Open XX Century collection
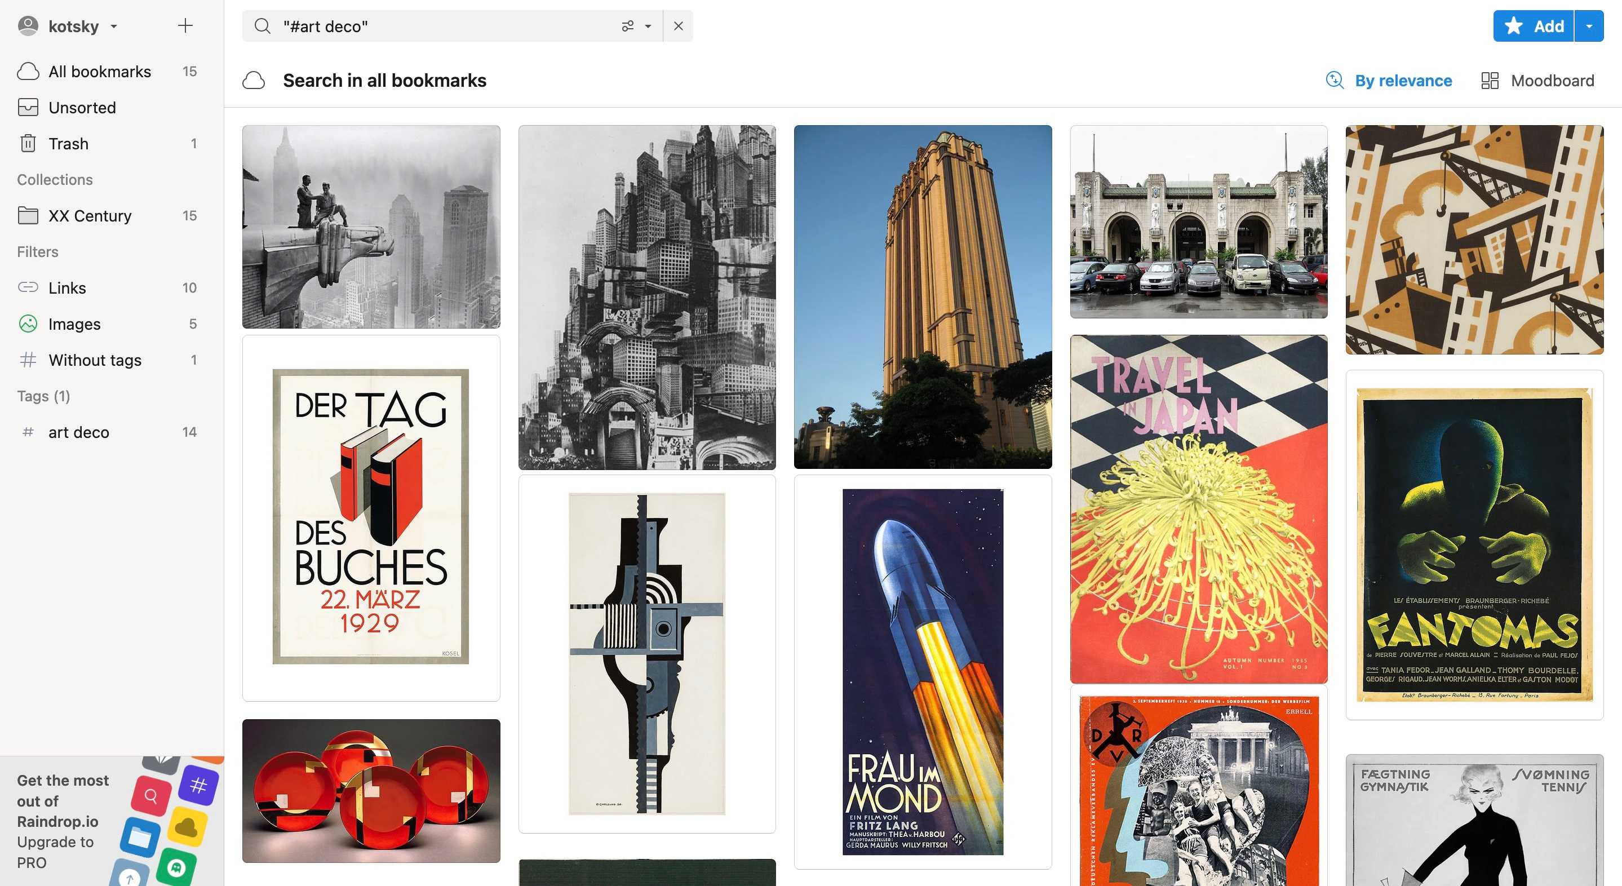The image size is (1622, 886). click(90, 216)
